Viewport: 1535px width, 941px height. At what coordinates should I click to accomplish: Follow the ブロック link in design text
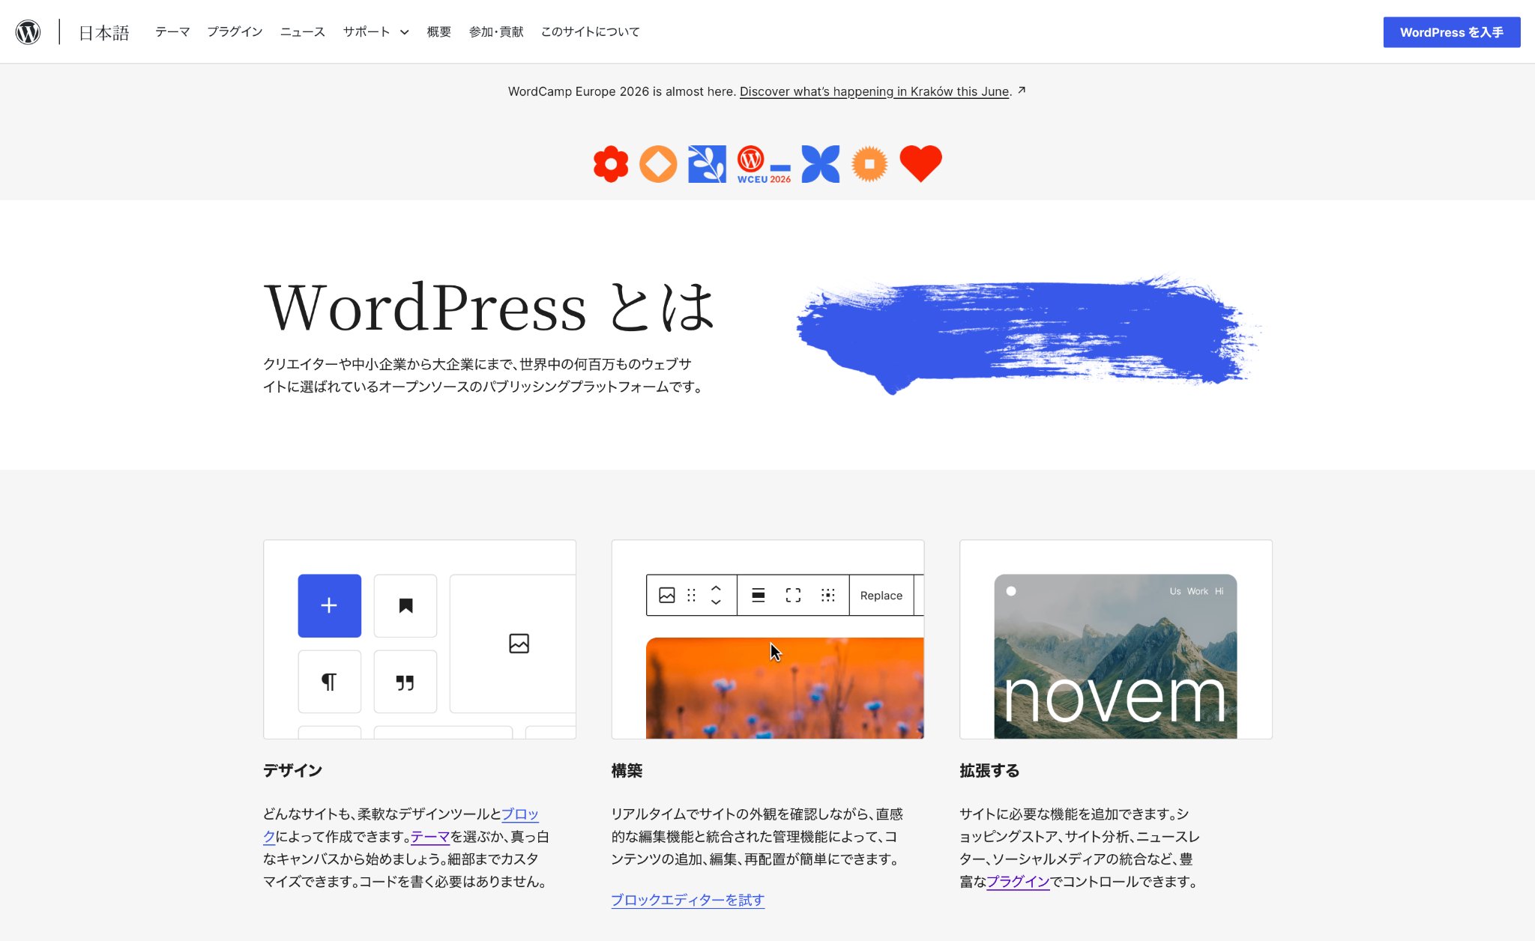(x=519, y=814)
